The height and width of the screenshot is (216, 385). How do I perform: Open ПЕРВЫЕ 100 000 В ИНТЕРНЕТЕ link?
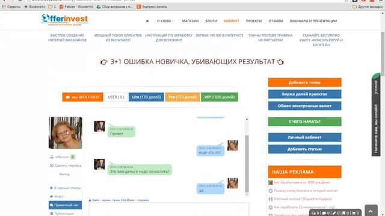coord(220,35)
